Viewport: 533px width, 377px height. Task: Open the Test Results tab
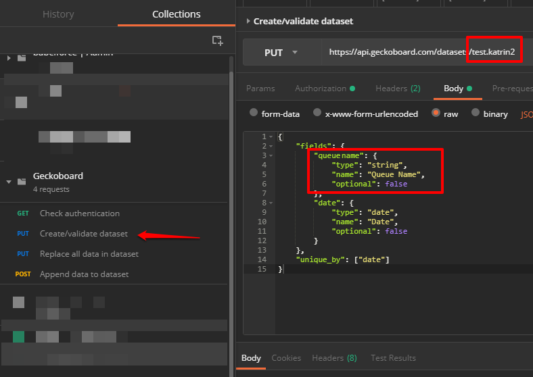(393, 358)
